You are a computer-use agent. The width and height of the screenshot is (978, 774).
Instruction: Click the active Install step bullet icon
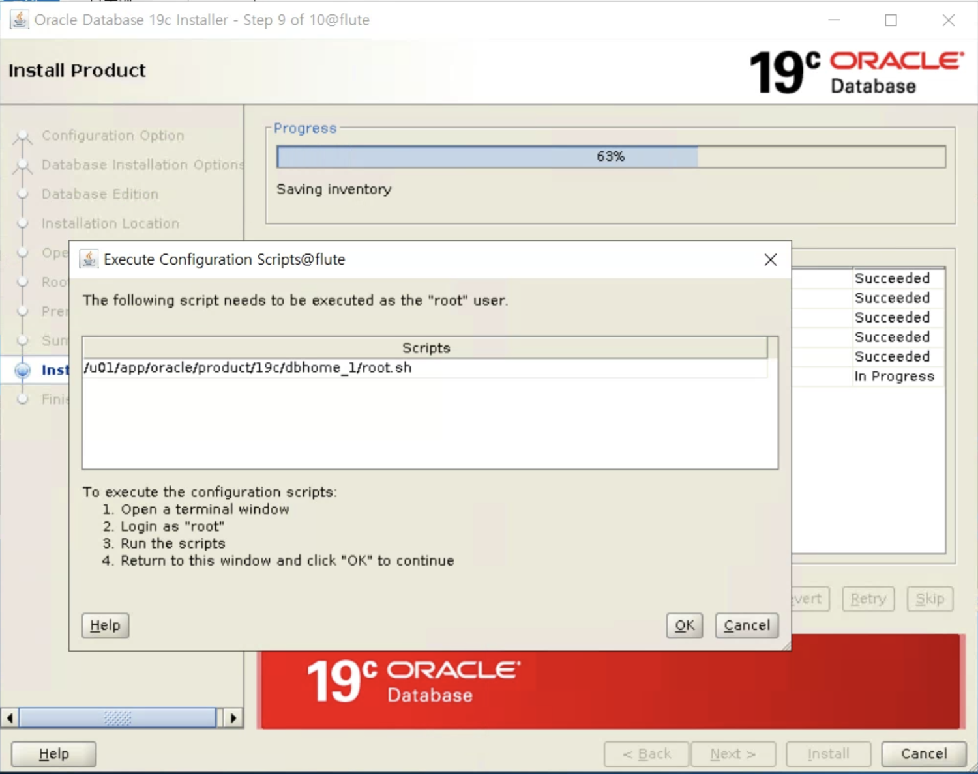23,370
